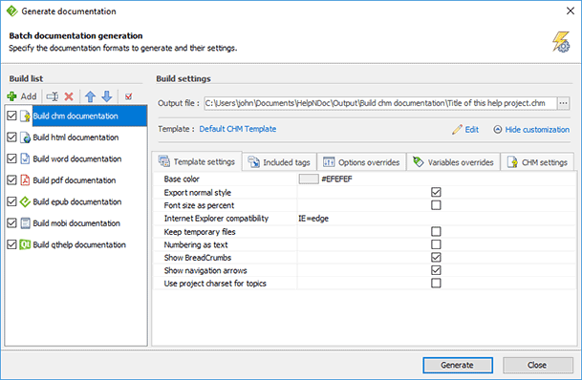Click the green plus Add build icon
582x380 pixels.
click(x=11, y=96)
